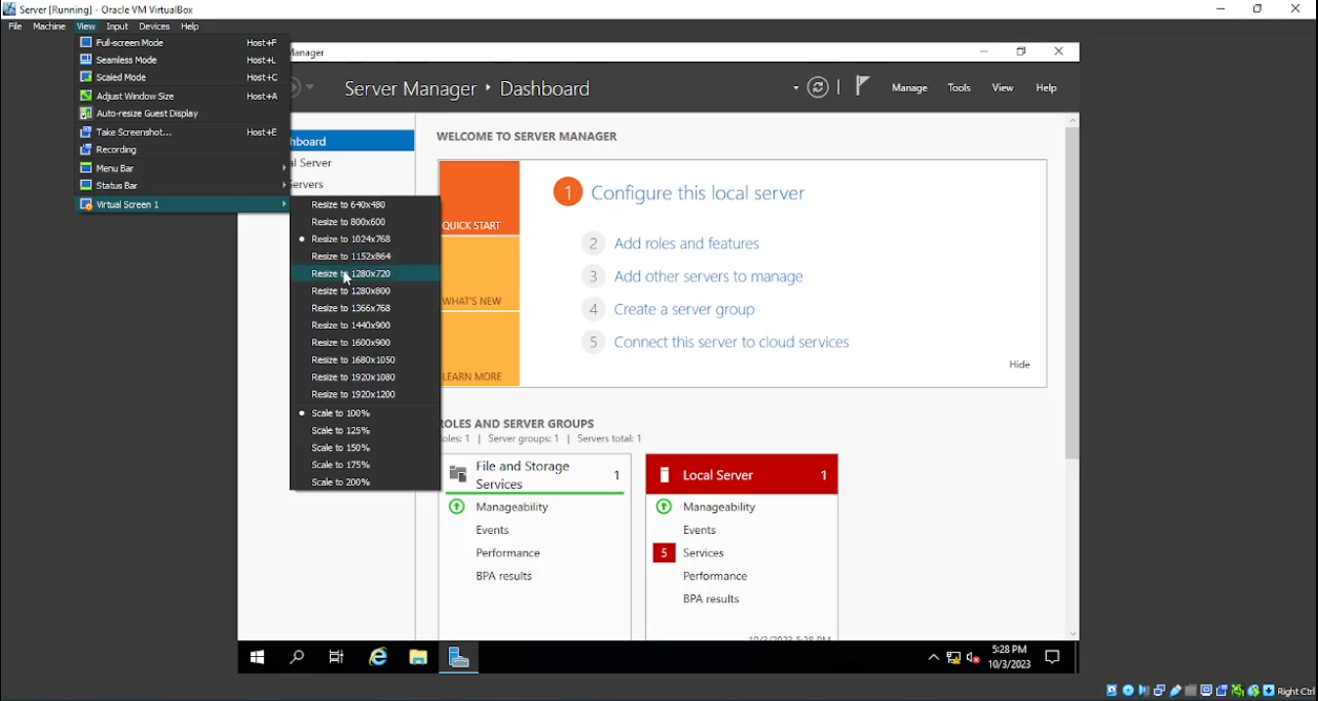Screen dimensions: 1318x701
Task: Open the Local Server red tile
Action: pyautogui.click(x=742, y=475)
